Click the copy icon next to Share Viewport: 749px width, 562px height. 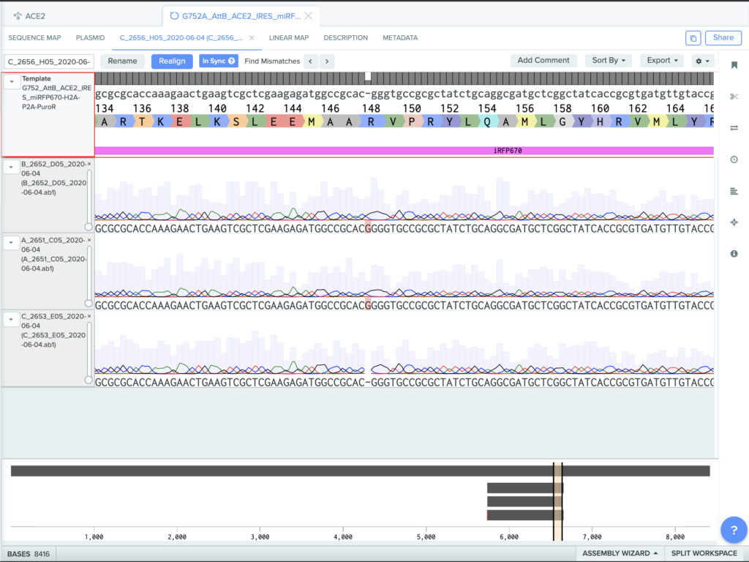[693, 38]
